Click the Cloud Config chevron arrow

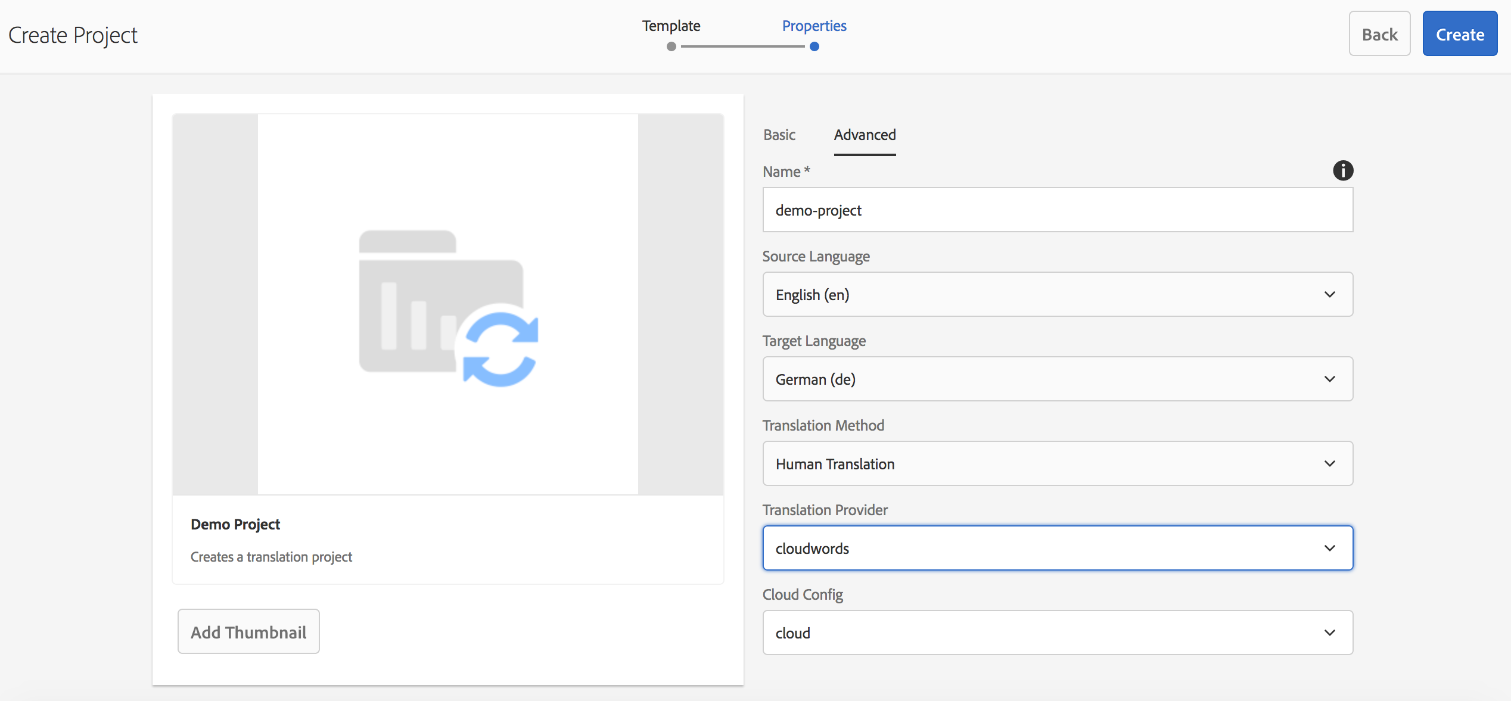(x=1329, y=633)
